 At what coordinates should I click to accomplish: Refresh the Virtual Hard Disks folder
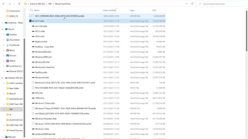(192, 4)
